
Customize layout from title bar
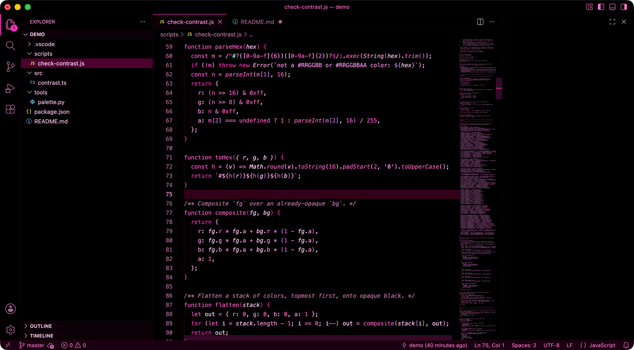(x=590, y=7)
